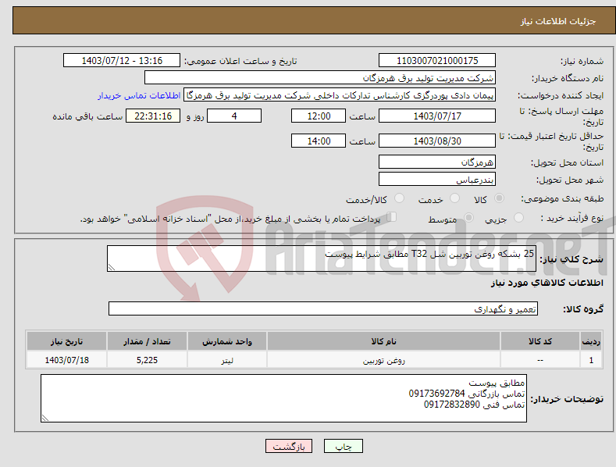Click the تعداد / مقدار column header
Image resolution: width=616 pixels, height=467 pixels.
pyautogui.click(x=147, y=341)
